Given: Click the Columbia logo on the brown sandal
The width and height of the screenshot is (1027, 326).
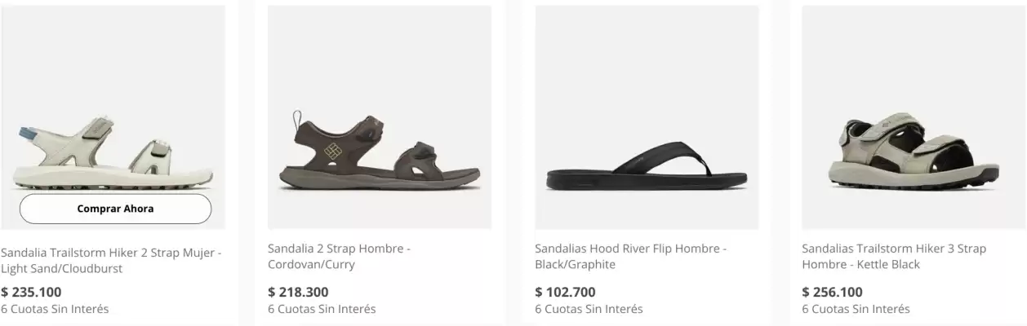Looking at the screenshot, I should point(332,151).
